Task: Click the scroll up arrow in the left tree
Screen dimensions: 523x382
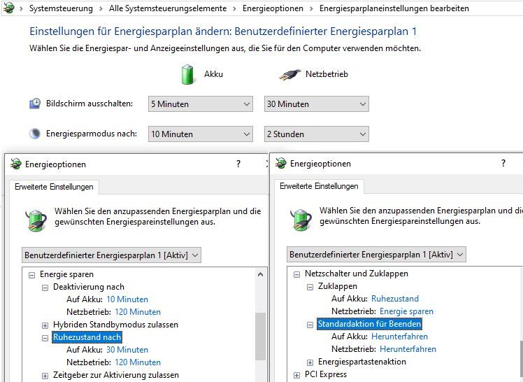Action: [261, 274]
